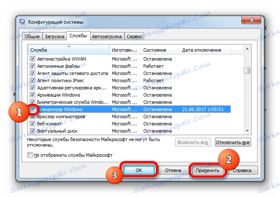Disable Агент защиты сетевого доступа checkbox

pyautogui.click(x=32, y=73)
